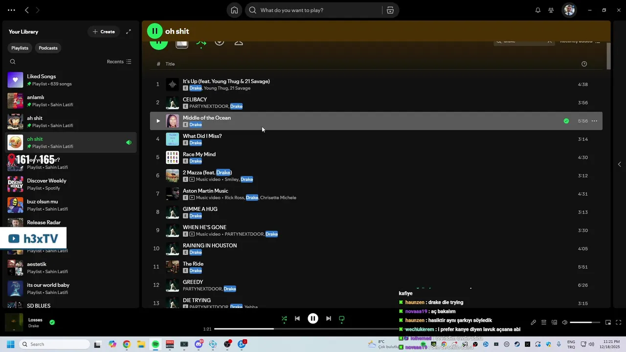Open the Liked Songs playlist
Screen dimensions: 626x352
[x=71, y=80]
